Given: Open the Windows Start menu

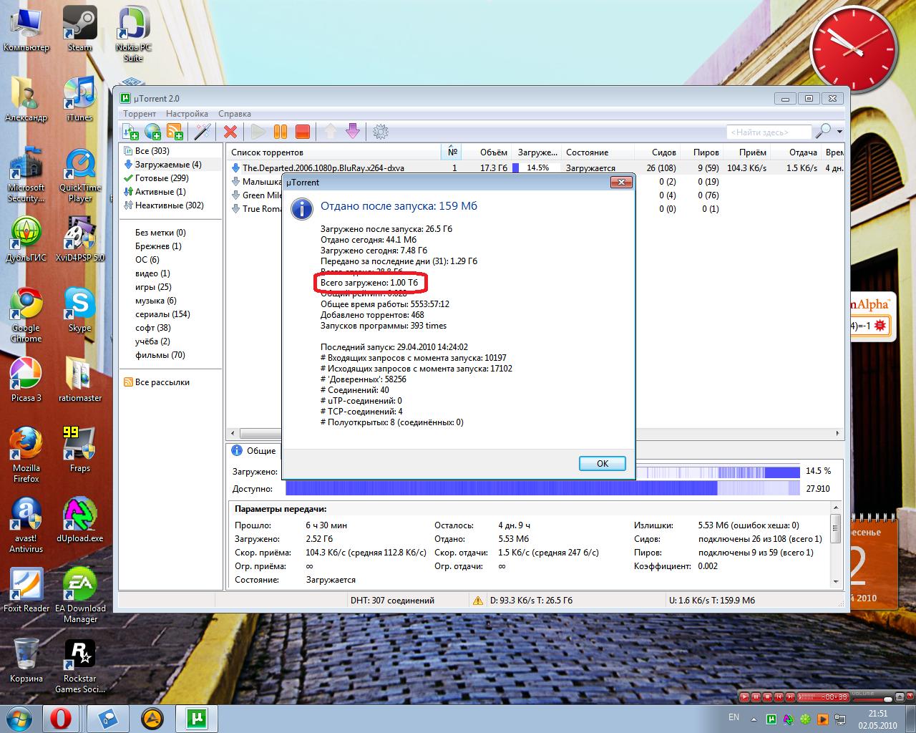Looking at the screenshot, I should click(20, 718).
